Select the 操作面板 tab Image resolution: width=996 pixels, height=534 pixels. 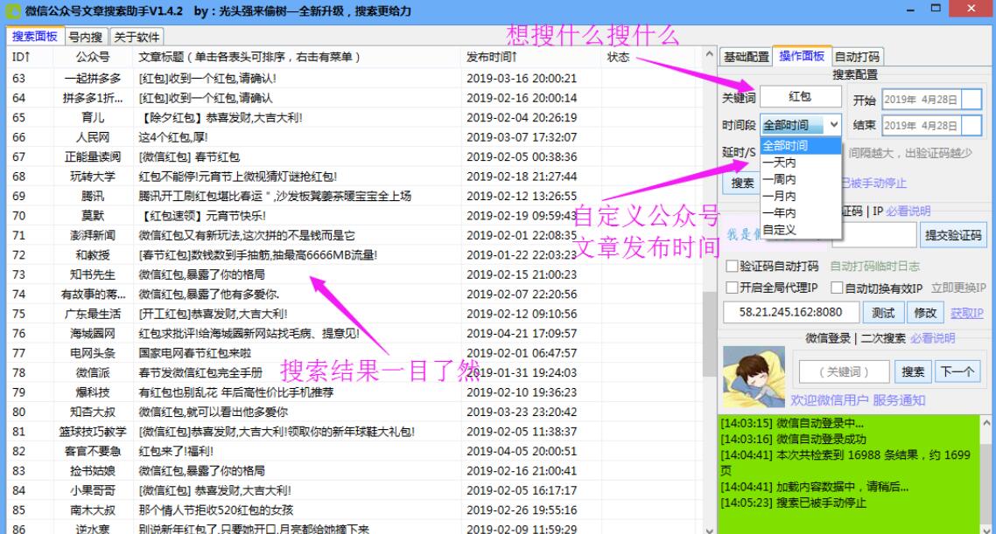[x=802, y=57]
